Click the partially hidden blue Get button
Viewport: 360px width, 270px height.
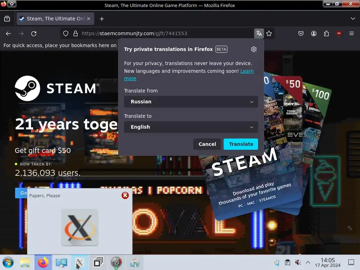21,193
